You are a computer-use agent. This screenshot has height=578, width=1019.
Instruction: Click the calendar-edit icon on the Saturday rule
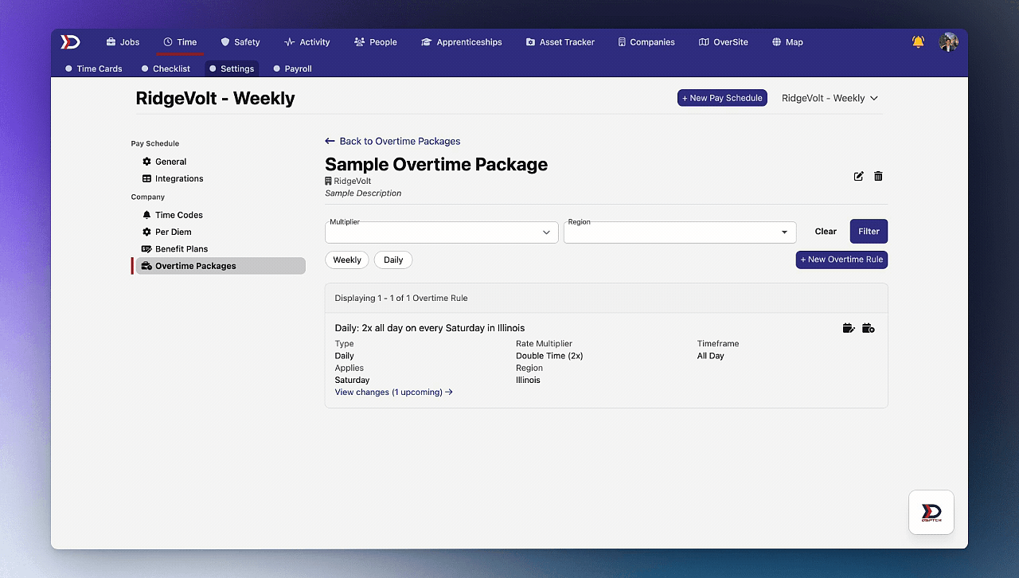point(849,328)
